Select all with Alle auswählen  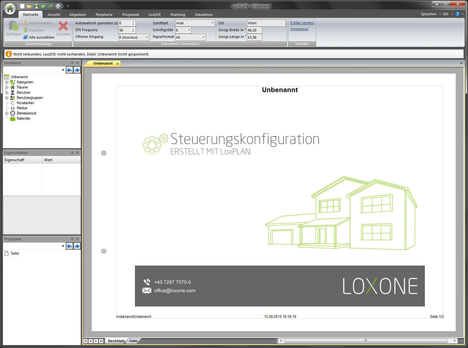tap(39, 37)
